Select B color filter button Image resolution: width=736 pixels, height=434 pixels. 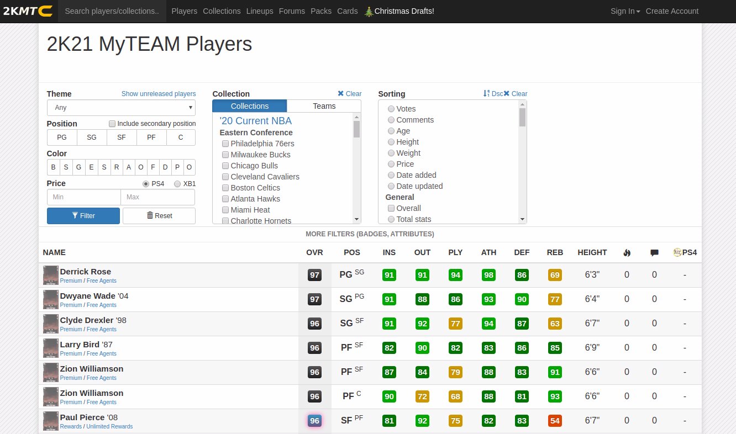pos(53,167)
